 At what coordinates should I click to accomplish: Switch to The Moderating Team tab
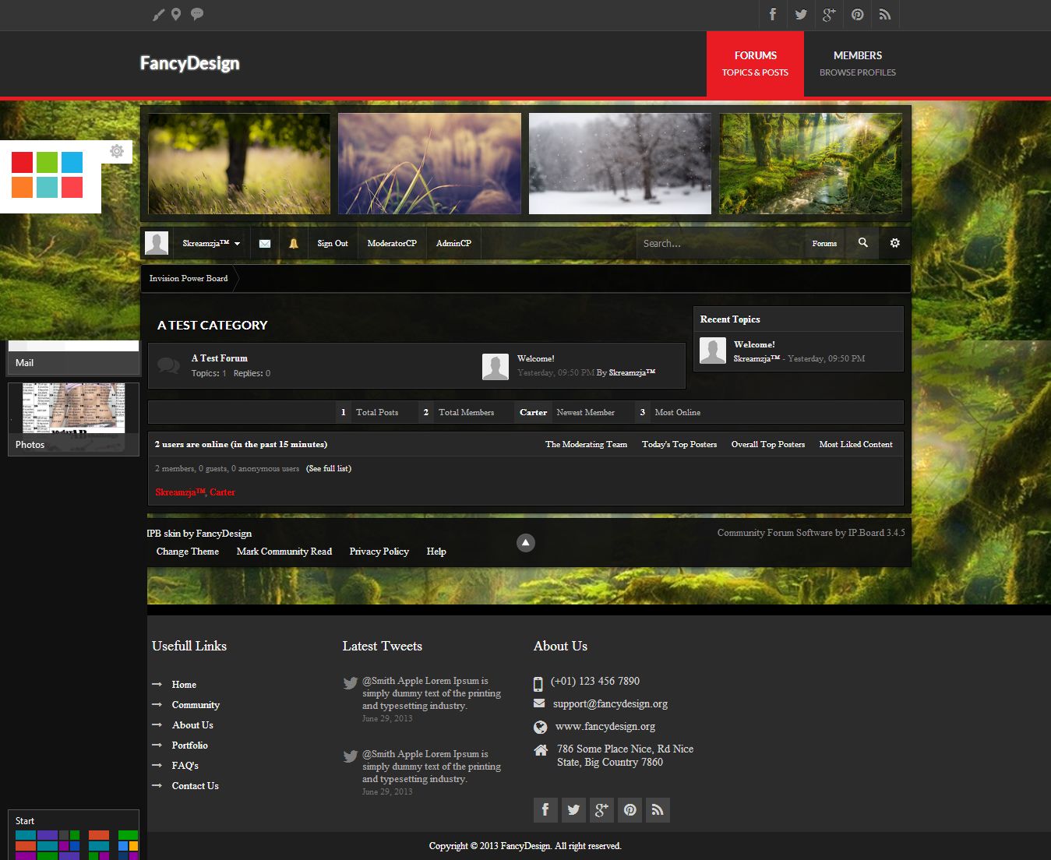point(586,444)
